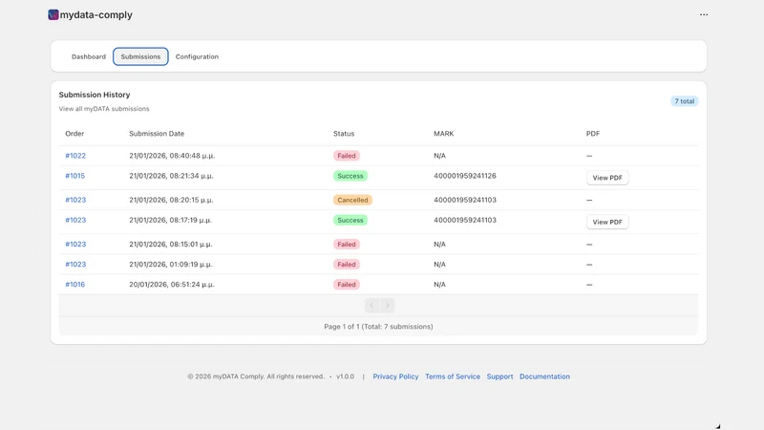Select MARK 400001959241126 text

tap(465, 176)
